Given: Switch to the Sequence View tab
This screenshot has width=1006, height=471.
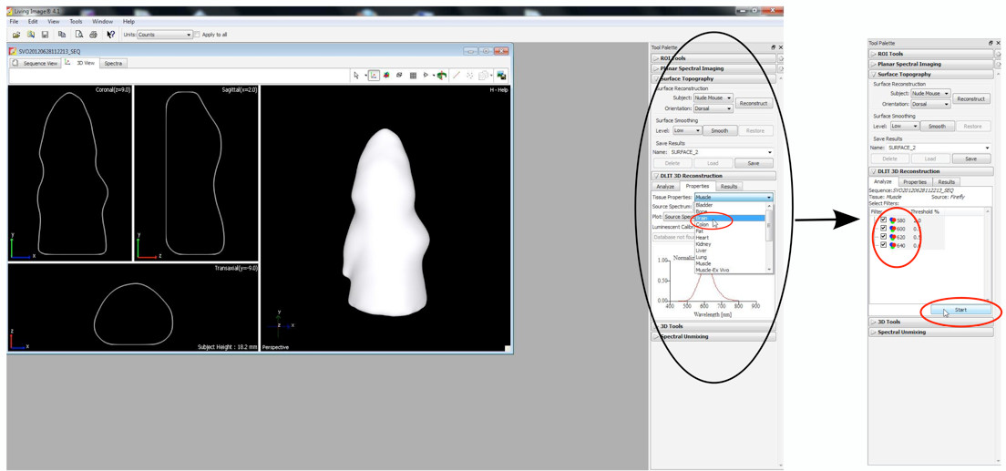Looking at the screenshot, I should 40,64.
